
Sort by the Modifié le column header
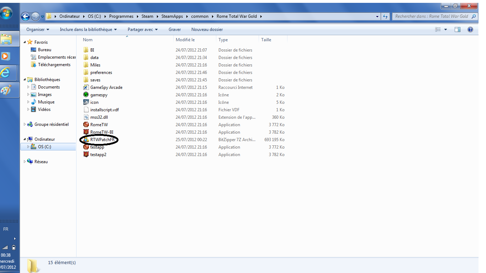tap(195, 40)
